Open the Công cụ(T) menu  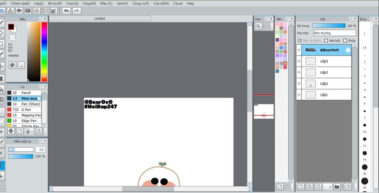coord(141,3)
